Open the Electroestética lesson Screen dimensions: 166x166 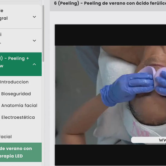click(x=18, y=117)
